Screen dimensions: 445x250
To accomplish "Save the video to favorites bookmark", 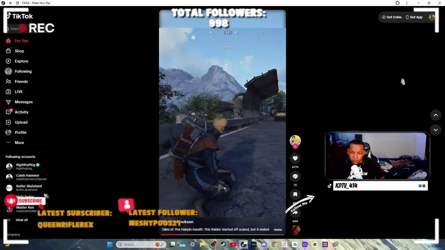I will click(295, 194).
